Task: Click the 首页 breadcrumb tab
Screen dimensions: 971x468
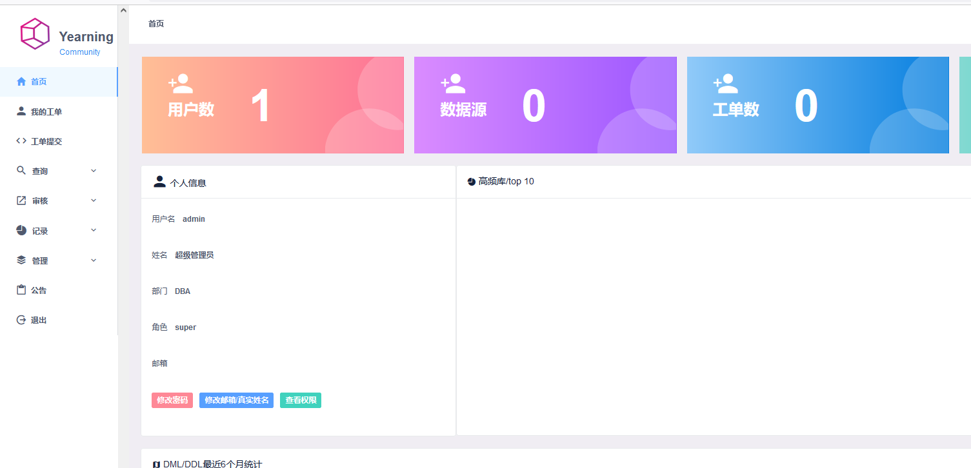Action: coord(156,24)
